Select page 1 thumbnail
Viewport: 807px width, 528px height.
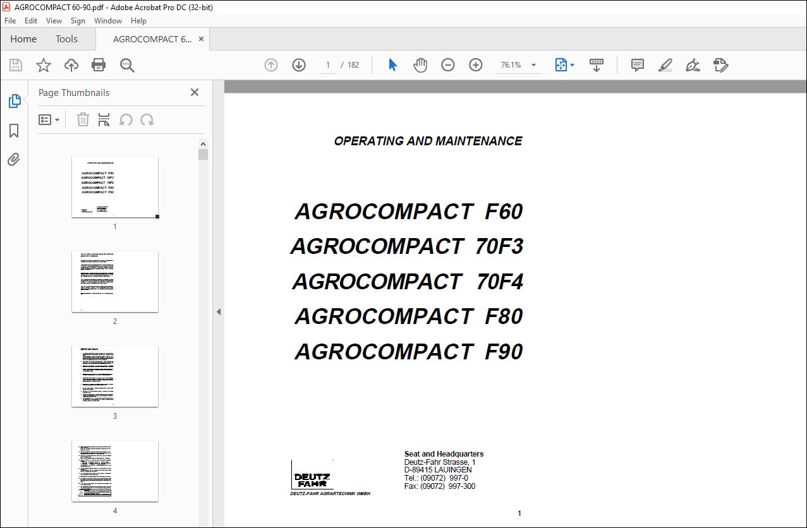(x=115, y=187)
